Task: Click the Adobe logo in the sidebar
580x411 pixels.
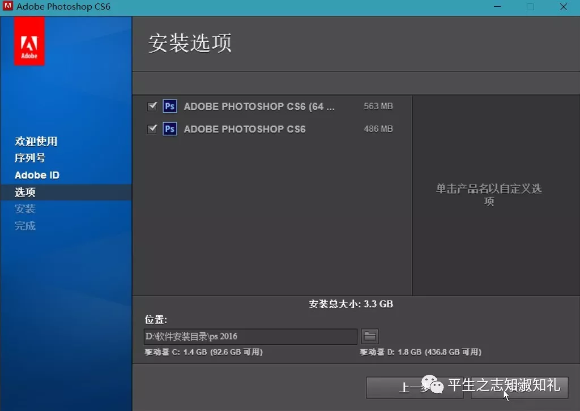Action: (x=29, y=41)
